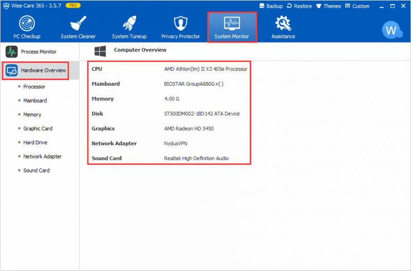This screenshot has height=271, width=411.
Task: Show Graphic Card details
Action: pos(38,128)
